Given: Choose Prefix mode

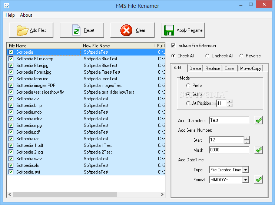Looking at the screenshot, I should pyautogui.click(x=188, y=85).
